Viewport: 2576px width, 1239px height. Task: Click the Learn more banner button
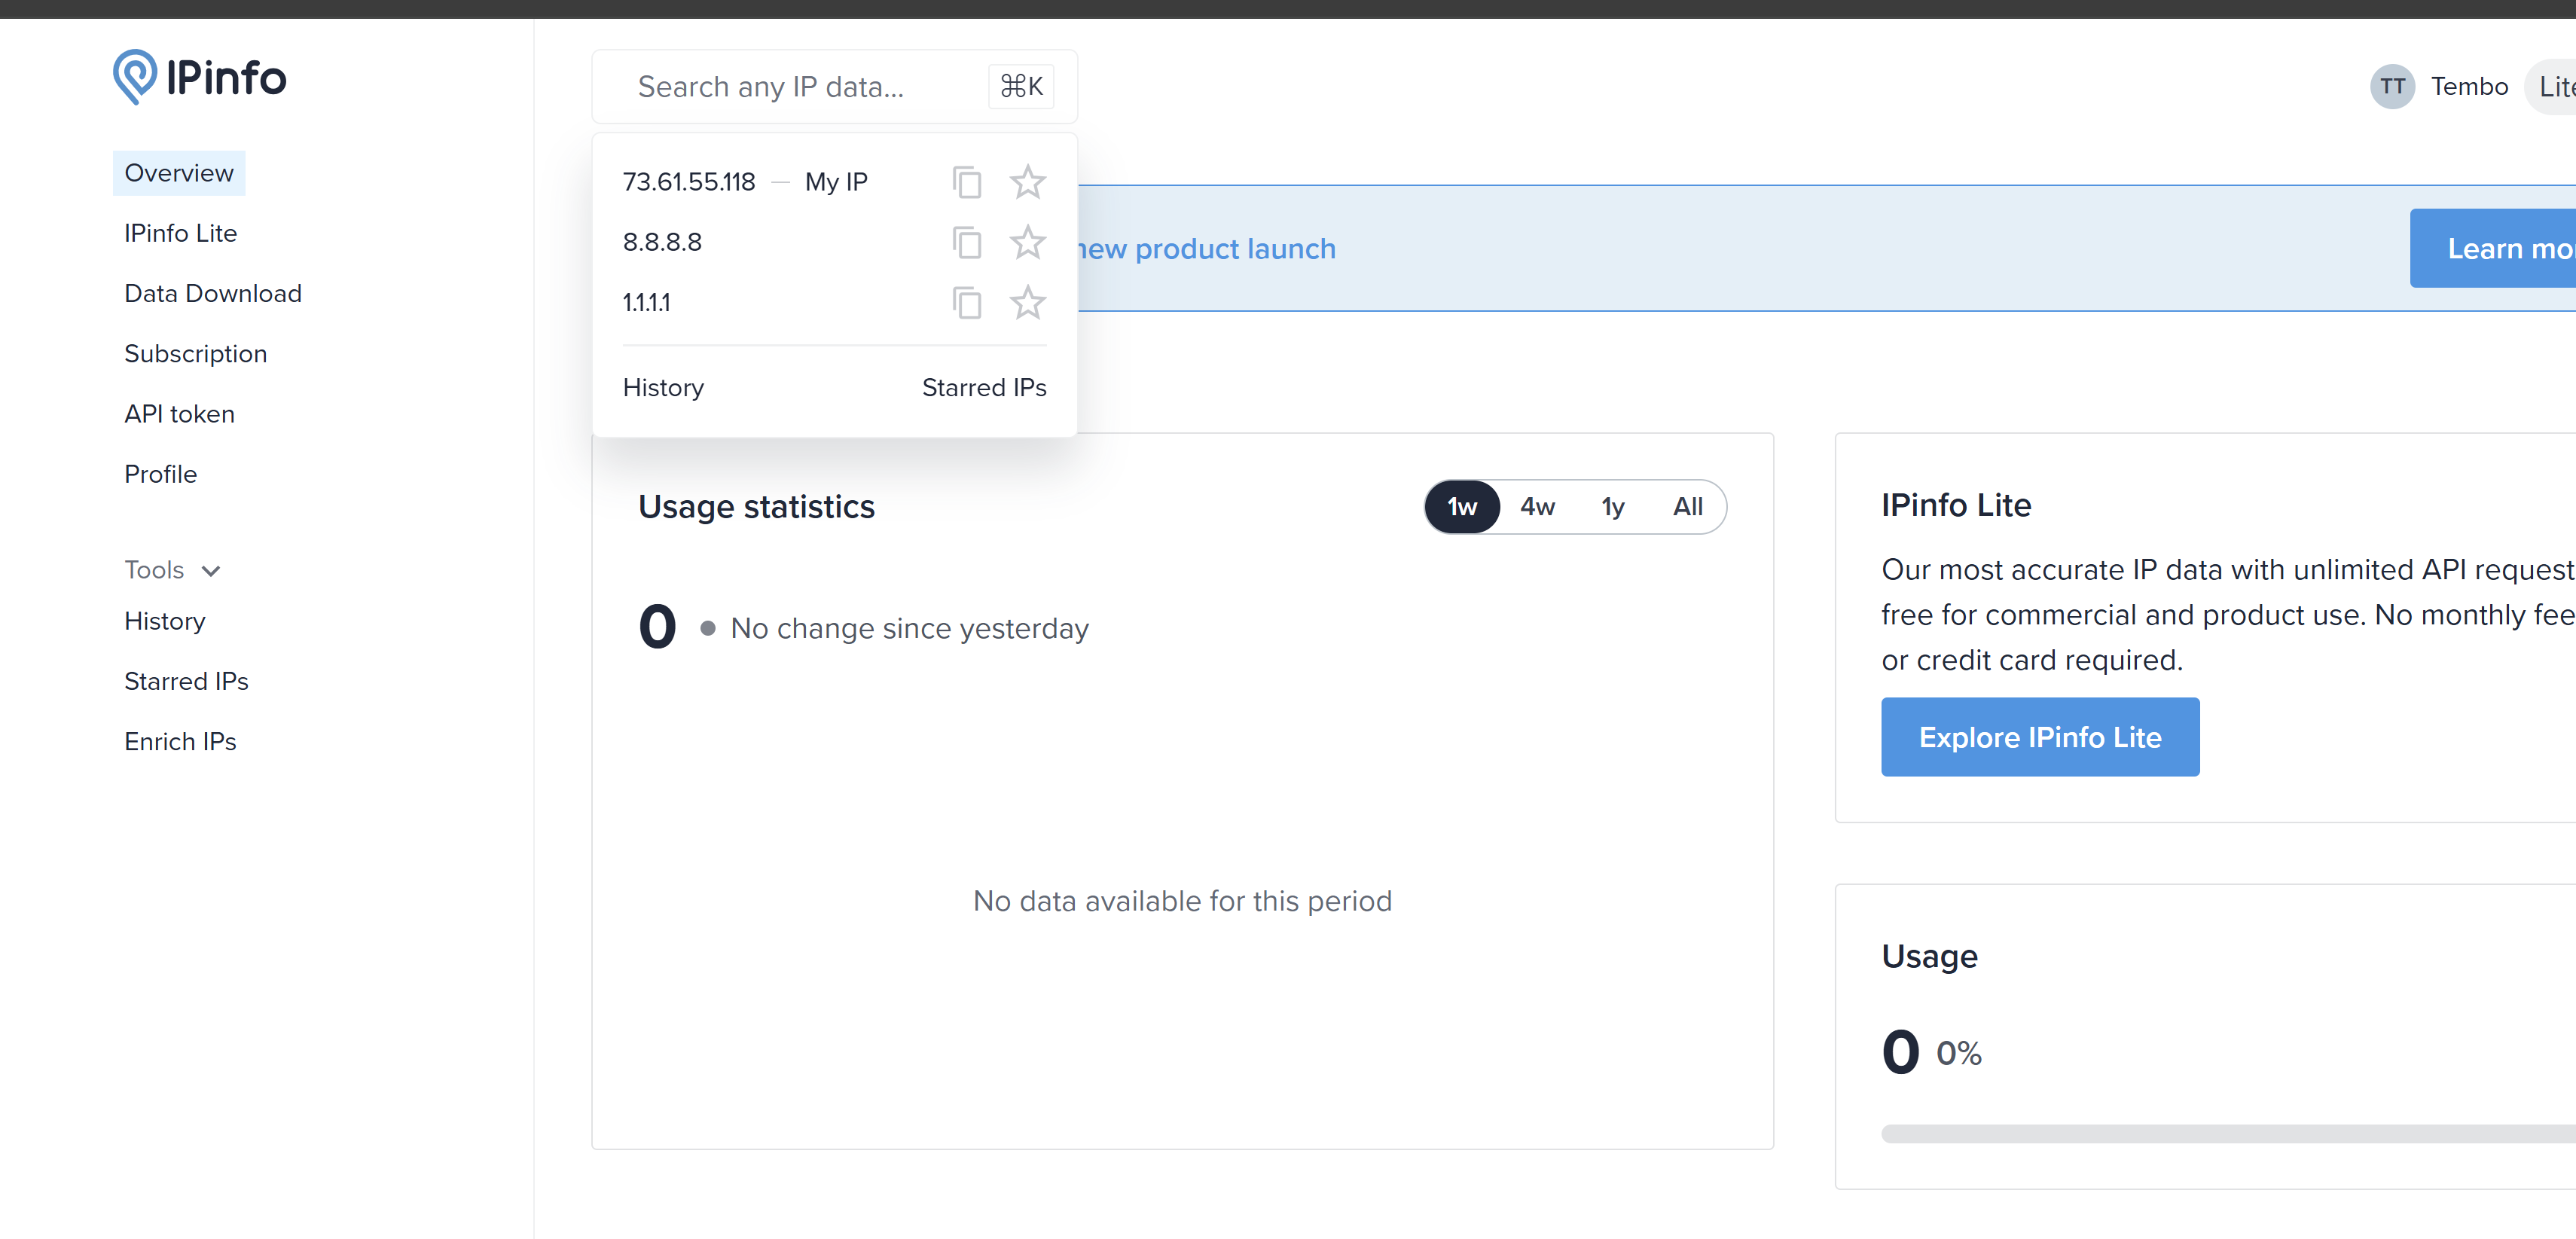2493,248
